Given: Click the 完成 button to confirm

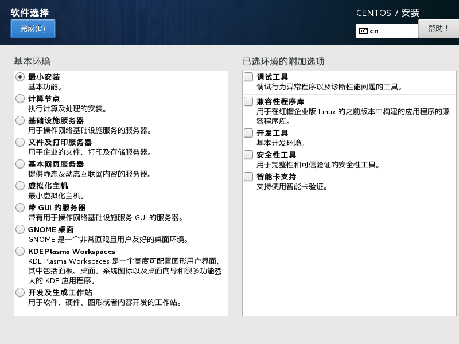Looking at the screenshot, I should click(33, 29).
